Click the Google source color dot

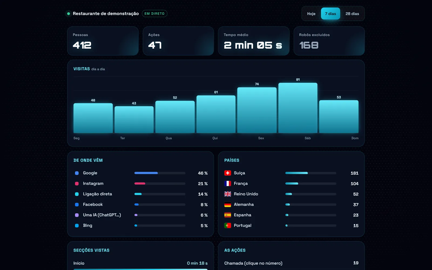[x=77, y=173]
